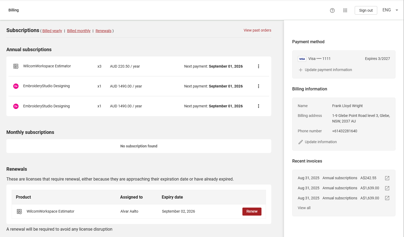Screen dimensions: 404x237
Task: Expand the ENG language dropdown
Action: click(x=390, y=10)
